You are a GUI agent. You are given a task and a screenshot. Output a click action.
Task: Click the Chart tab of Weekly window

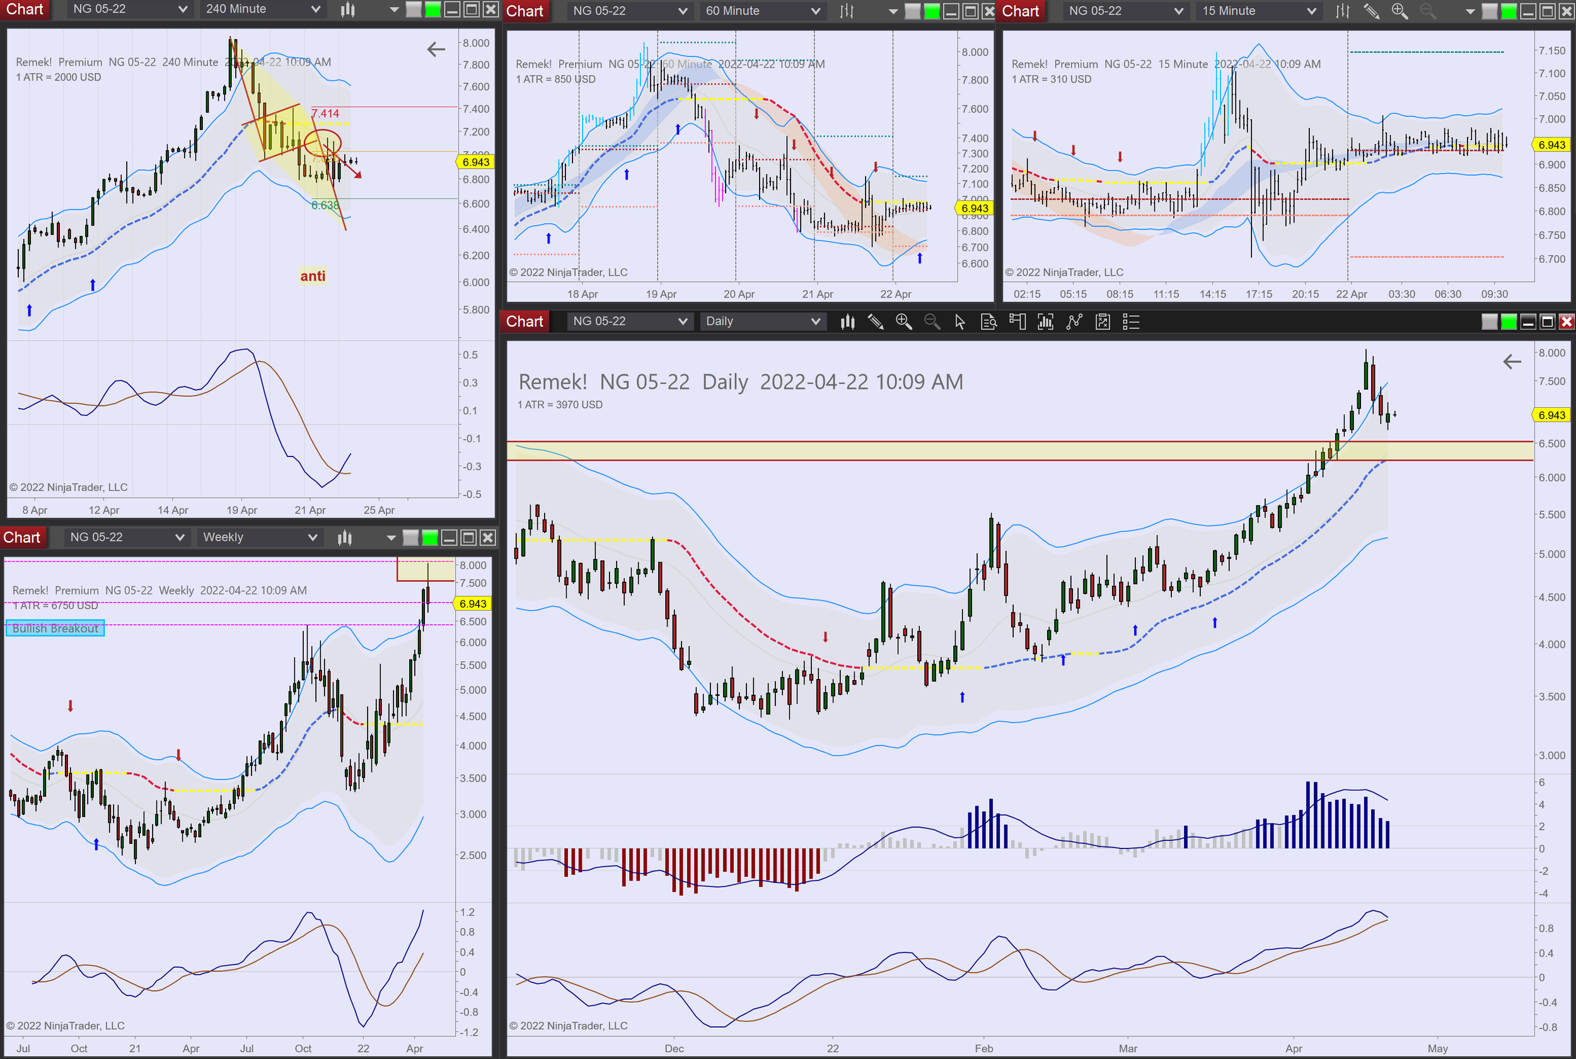coord(21,538)
